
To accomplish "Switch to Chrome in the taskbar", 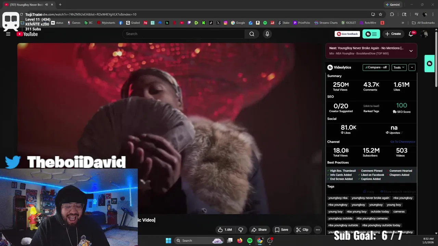I will click(260, 241).
